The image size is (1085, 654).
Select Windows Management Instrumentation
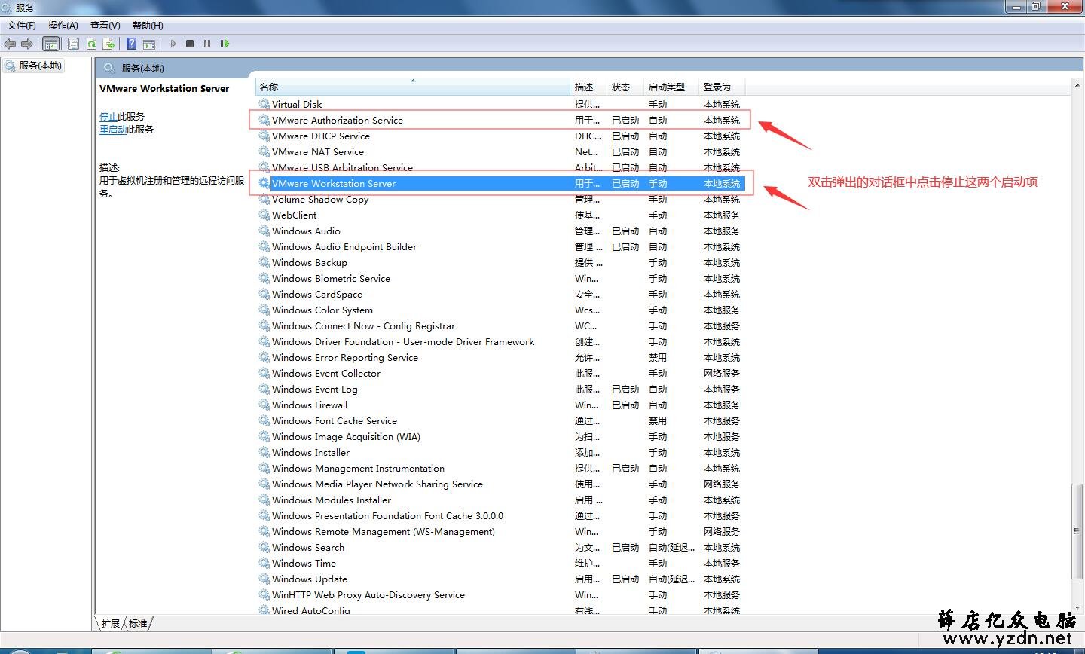point(358,468)
